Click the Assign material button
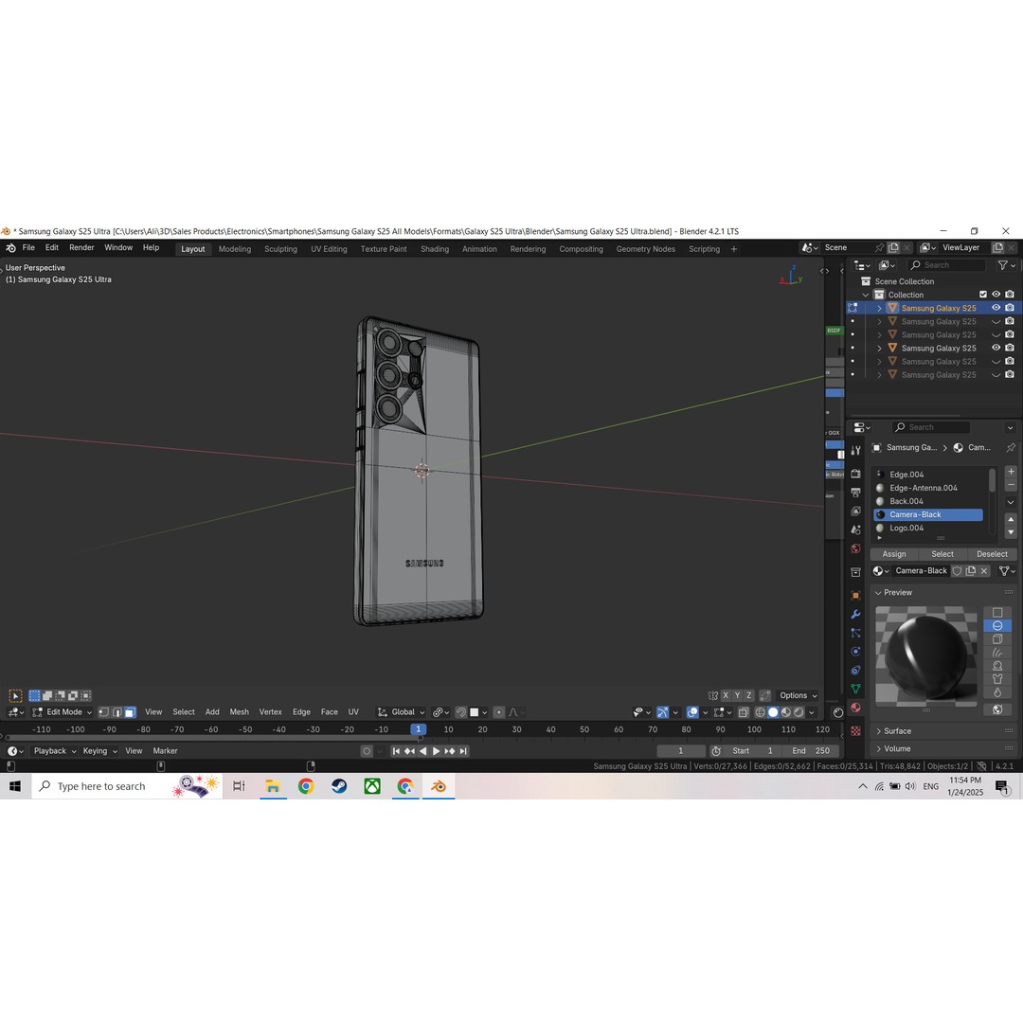This screenshot has height=1023, width=1023. coord(894,554)
